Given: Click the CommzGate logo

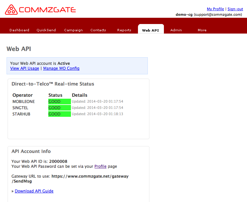Looking at the screenshot, I should [x=40, y=10].
